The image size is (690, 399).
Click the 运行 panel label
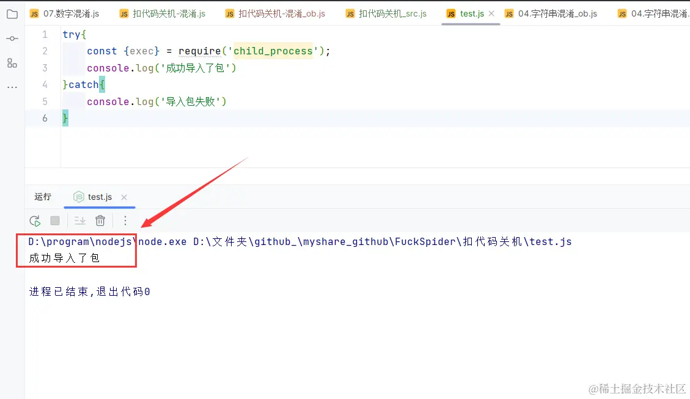[43, 197]
